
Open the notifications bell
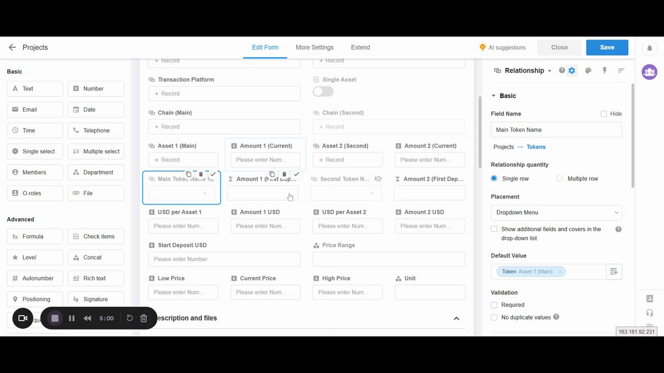649,48
